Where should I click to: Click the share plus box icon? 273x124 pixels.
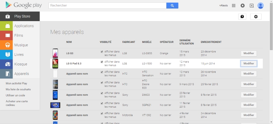(x=252, y=5)
